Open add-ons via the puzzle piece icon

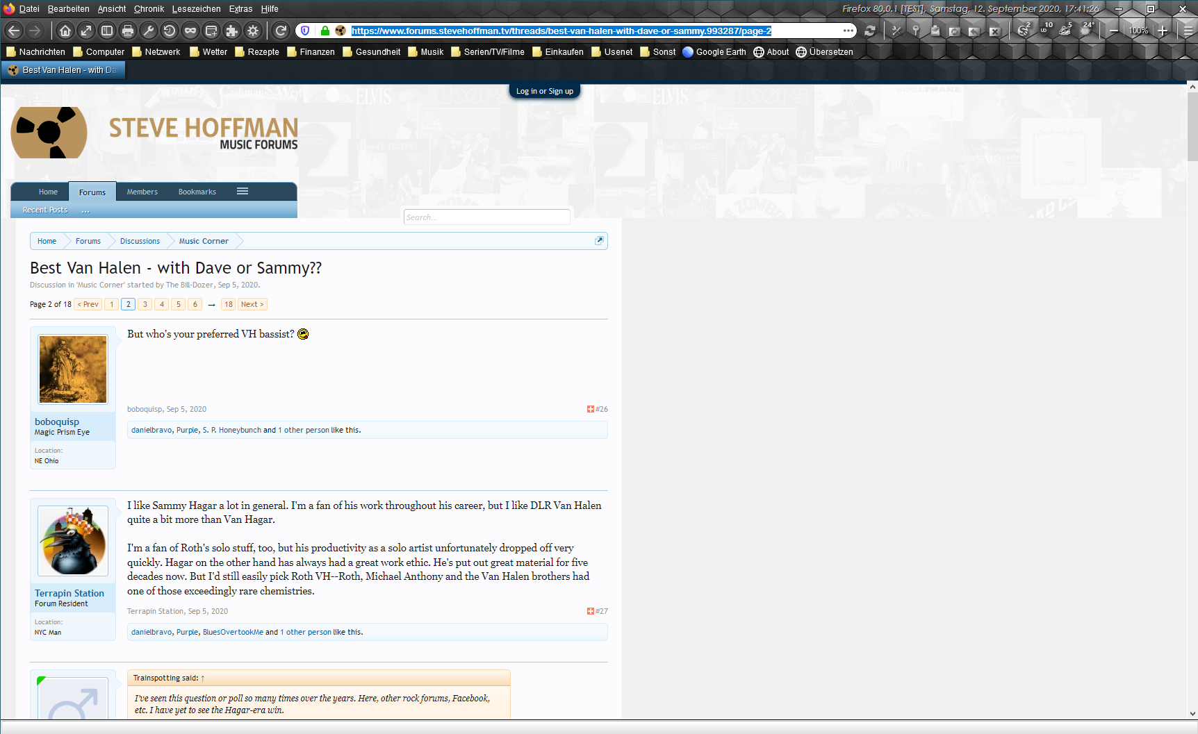232,31
